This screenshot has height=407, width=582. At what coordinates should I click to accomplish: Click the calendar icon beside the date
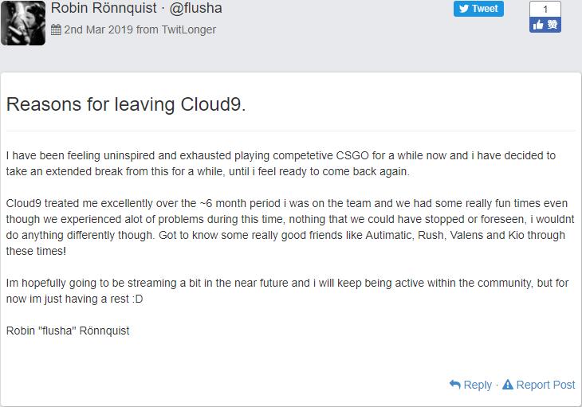coord(56,29)
